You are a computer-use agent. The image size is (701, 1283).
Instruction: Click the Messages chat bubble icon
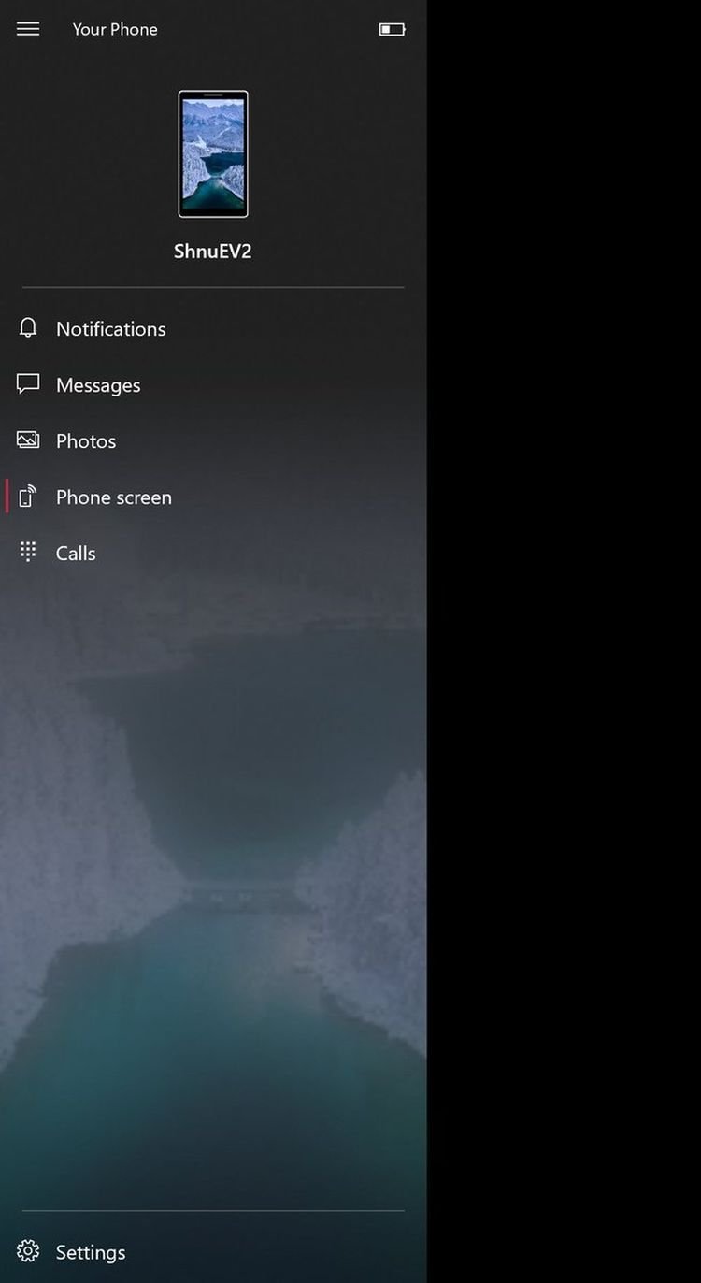(28, 384)
